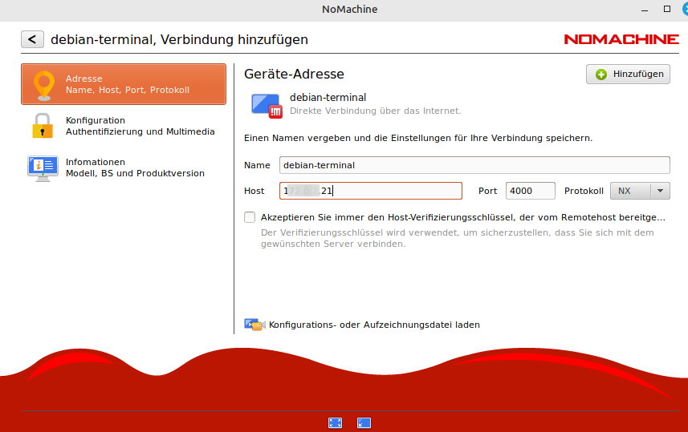
Task: Switch to the Infomationen section
Action: click(x=135, y=168)
